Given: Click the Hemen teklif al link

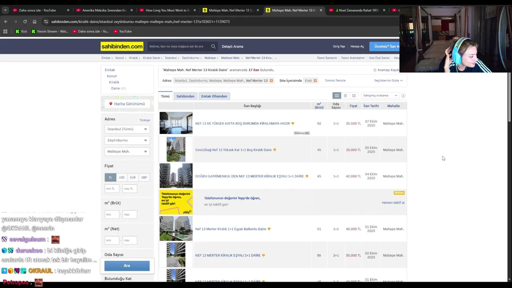Looking at the screenshot, I should click(393, 203).
